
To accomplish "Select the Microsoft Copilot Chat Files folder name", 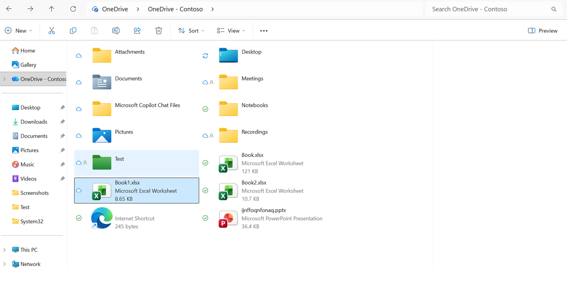I will pos(148,105).
